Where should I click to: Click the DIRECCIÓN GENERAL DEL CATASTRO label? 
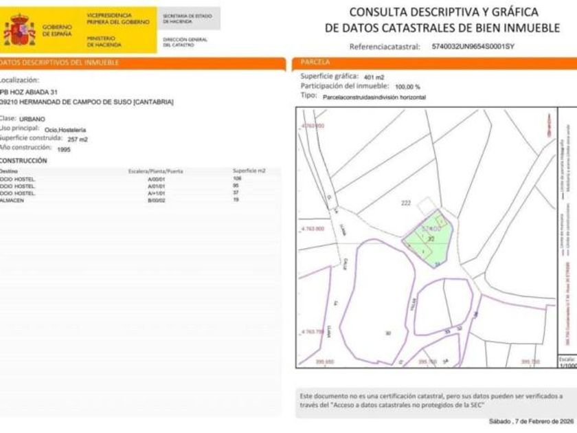(185, 42)
